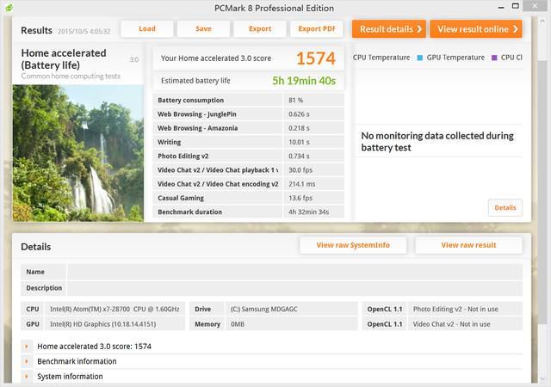551x387 pixels.
Task: Select the Web Browsing - Amazonia row
Action: tap(249, 128)
